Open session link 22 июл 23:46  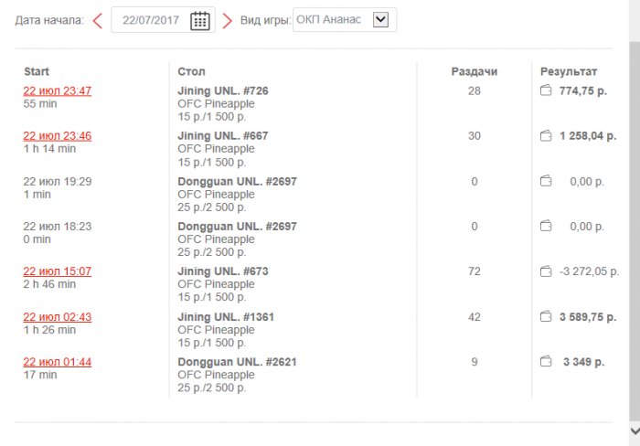(x=58, y=136)
